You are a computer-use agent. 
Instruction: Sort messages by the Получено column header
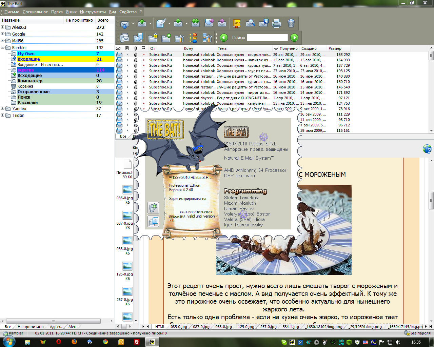tap(286, 48)
